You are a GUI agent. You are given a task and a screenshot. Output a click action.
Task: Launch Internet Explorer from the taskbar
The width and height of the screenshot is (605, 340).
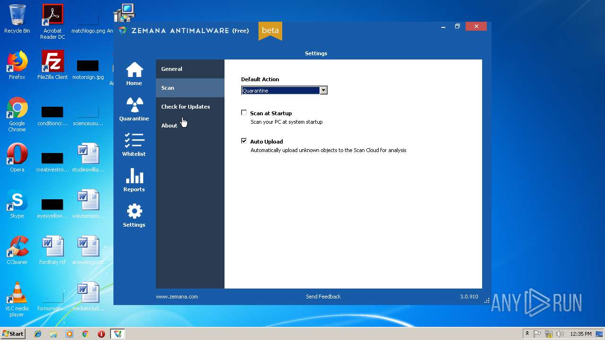tap(38, 334)
